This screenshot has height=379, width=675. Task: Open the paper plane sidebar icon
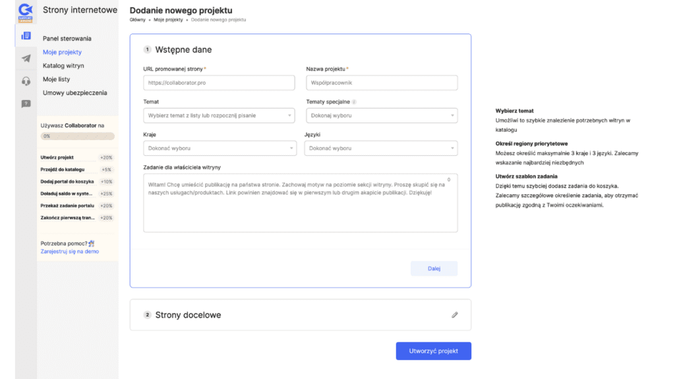tap(26, 59)
